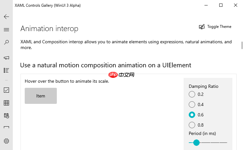Select damping ratio 0.4
Viewport: 243px width, 150px height.
[192, 104]
